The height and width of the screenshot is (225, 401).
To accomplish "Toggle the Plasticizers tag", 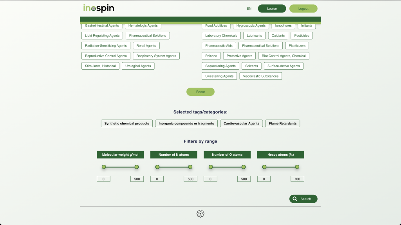I will 297,45.
